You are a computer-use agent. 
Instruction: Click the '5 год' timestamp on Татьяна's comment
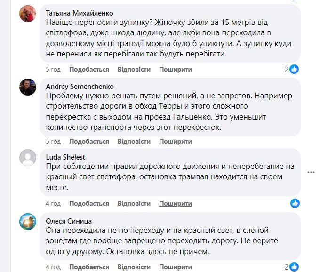coord(53,69)
